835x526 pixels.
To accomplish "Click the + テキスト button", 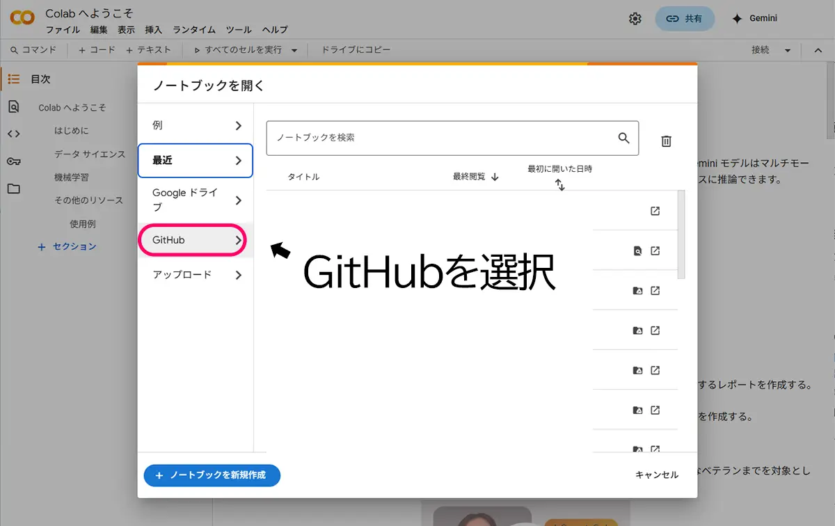I will point(148,50).
